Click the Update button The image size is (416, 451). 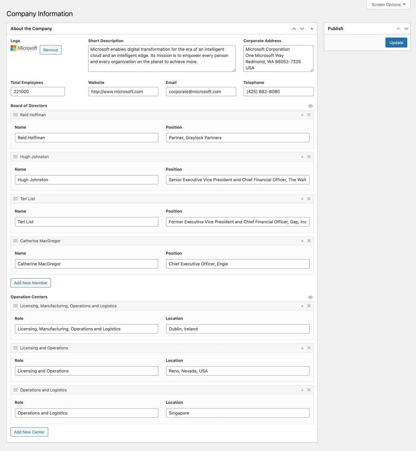396,43
